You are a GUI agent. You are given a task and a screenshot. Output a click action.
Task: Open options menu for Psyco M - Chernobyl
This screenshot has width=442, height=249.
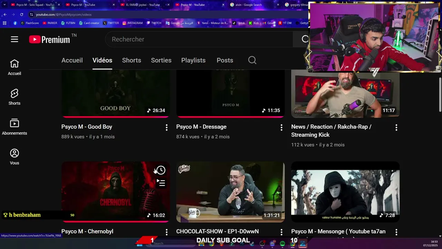(166, 232)
